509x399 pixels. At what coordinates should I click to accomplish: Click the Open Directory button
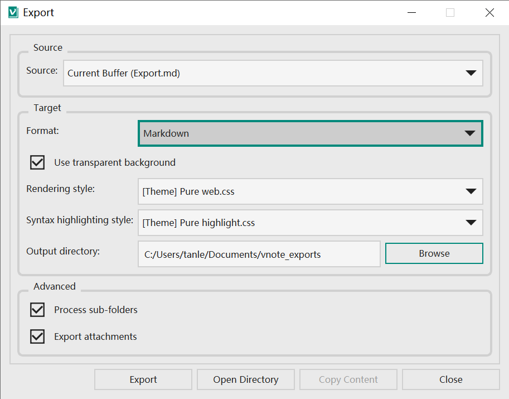pos(246,379)
